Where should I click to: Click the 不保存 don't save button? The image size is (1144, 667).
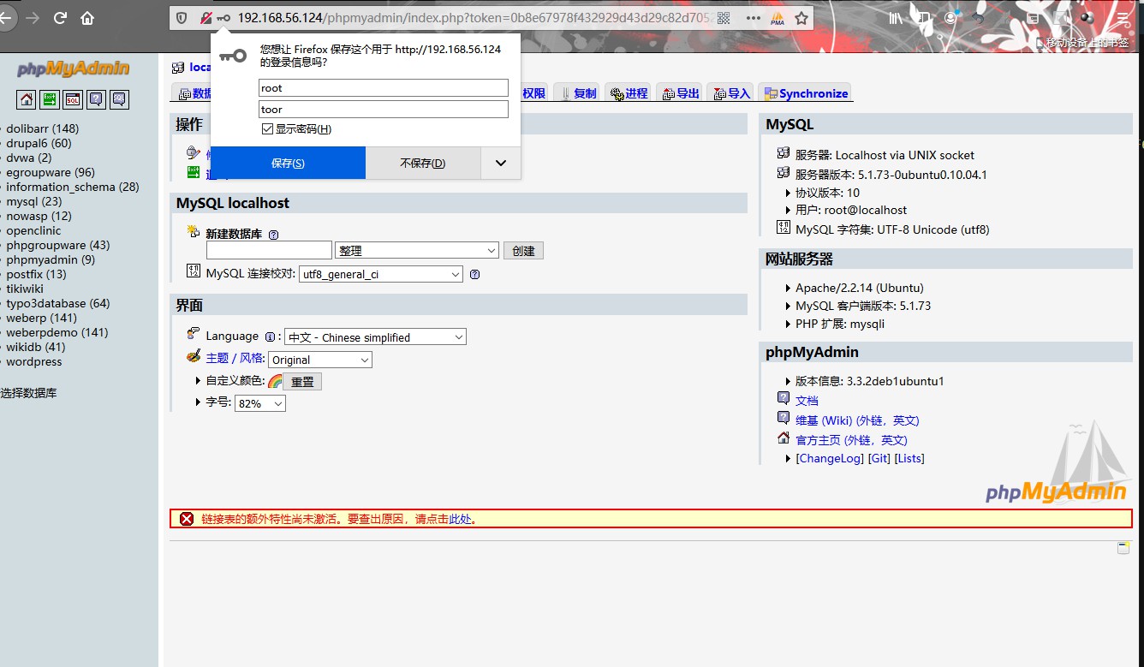click(x=423, y=163)
